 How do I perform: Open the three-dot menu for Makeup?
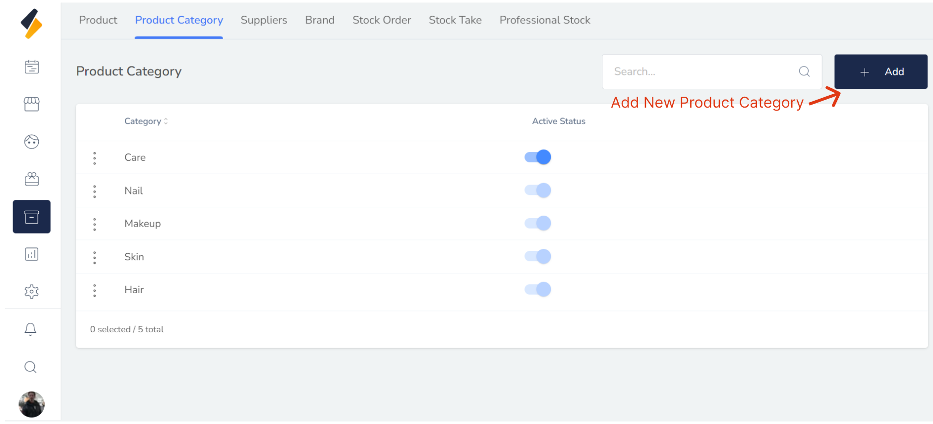pyautogui.click(x=95, y=224)
